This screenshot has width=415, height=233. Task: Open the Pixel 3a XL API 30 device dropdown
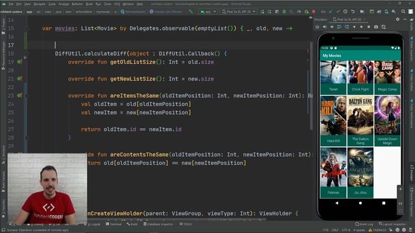[239, 12]
